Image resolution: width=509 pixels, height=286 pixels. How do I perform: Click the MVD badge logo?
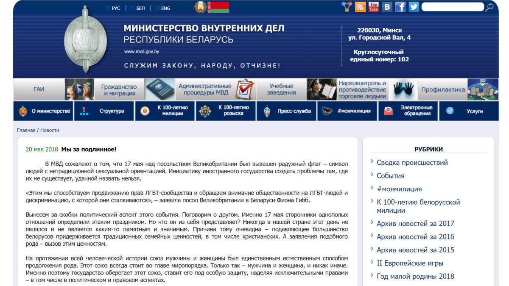(x=86, y=39)
